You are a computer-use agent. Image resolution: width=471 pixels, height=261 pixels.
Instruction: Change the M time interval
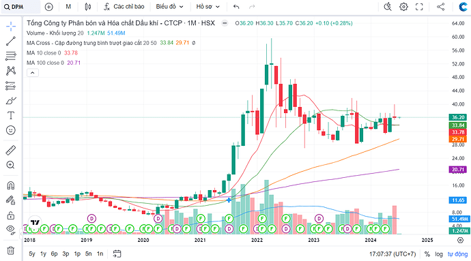(x=68, y=7)
